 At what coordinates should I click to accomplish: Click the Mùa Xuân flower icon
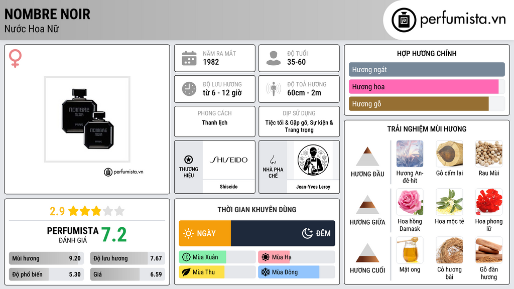coord(186,257)
